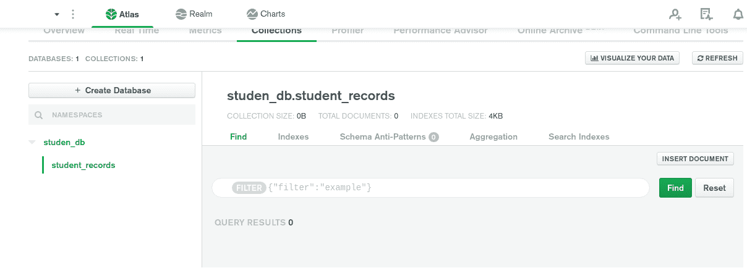This screenshot has width=747, height=273.
Task: Click into the filter query field
Action: point(430,187)
